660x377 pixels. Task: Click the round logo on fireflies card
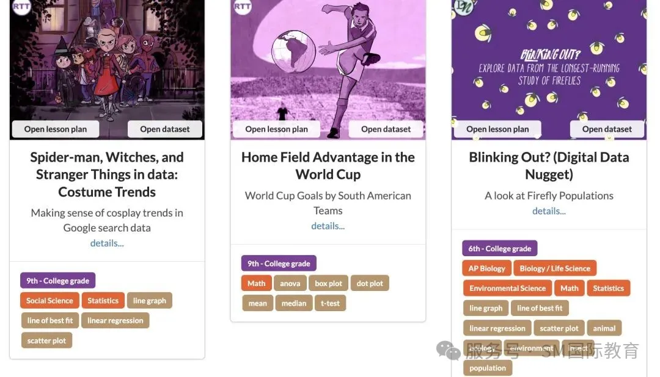tap(462, 6)
